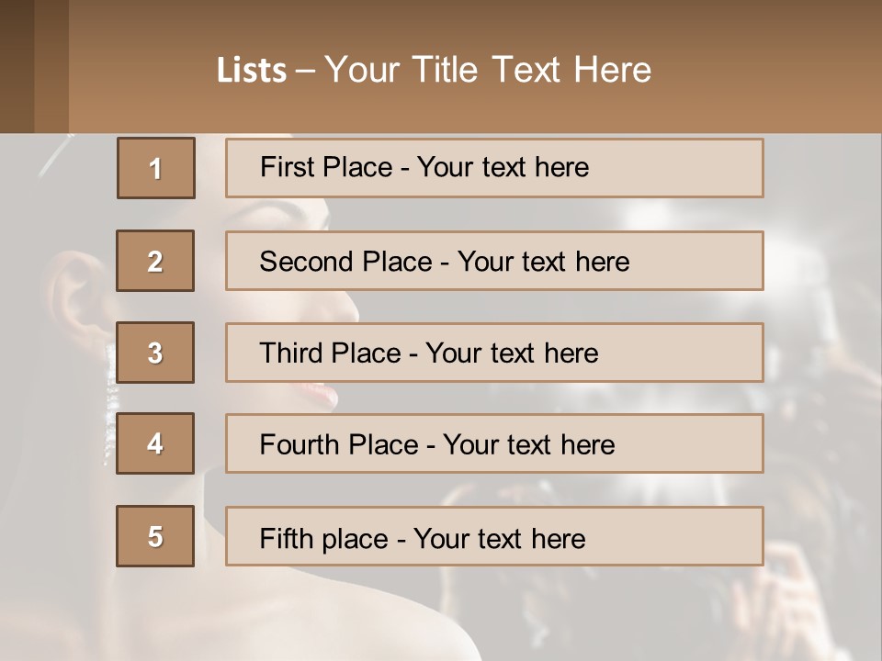Click the bold word "Lists" in title
The height and width of the screenshot is (661, 882).
coord(251,71)
